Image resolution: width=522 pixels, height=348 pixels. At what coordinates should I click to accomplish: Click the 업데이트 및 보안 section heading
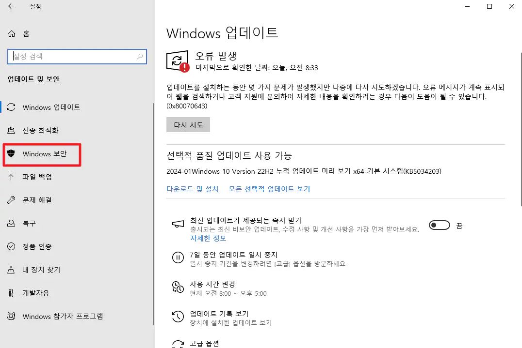33,79
